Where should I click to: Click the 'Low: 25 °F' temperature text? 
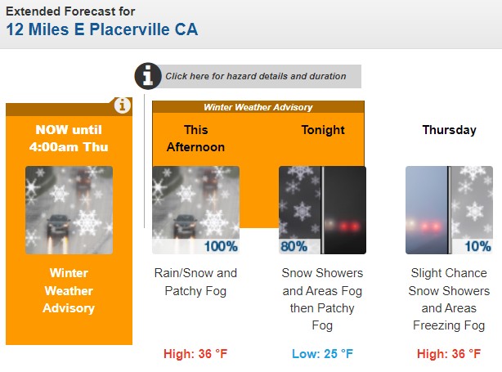(x=322, y=353)
